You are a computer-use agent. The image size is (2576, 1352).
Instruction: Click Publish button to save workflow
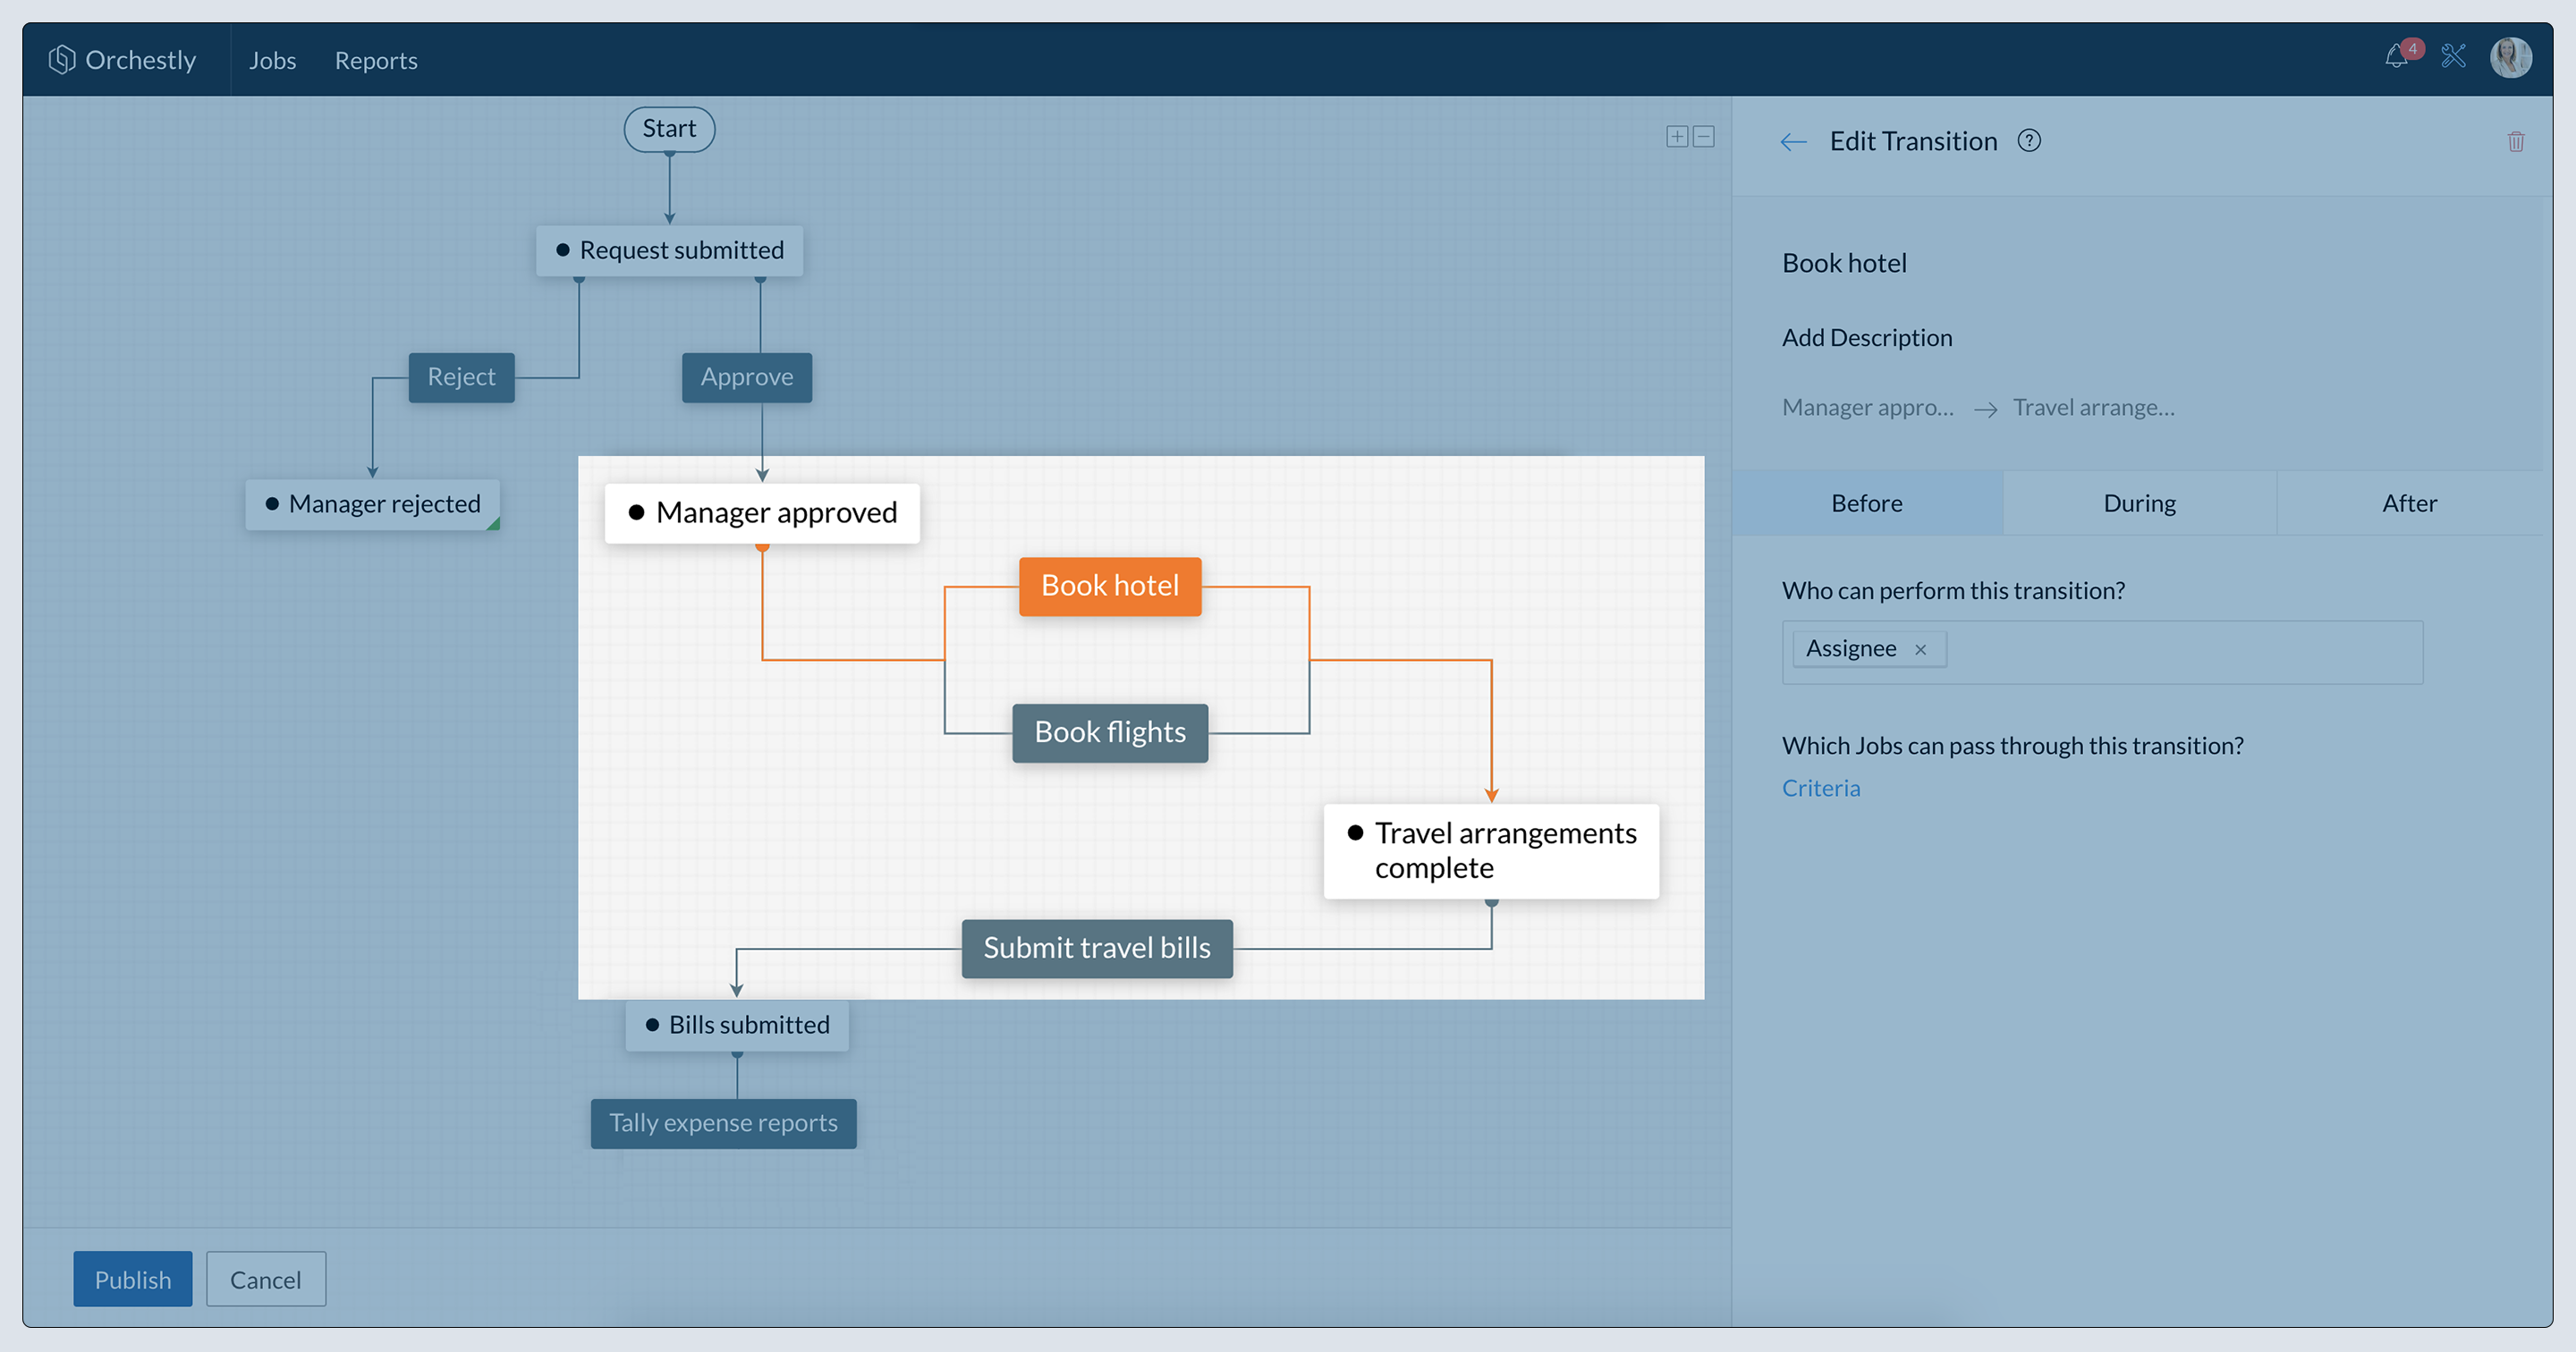133,1279
